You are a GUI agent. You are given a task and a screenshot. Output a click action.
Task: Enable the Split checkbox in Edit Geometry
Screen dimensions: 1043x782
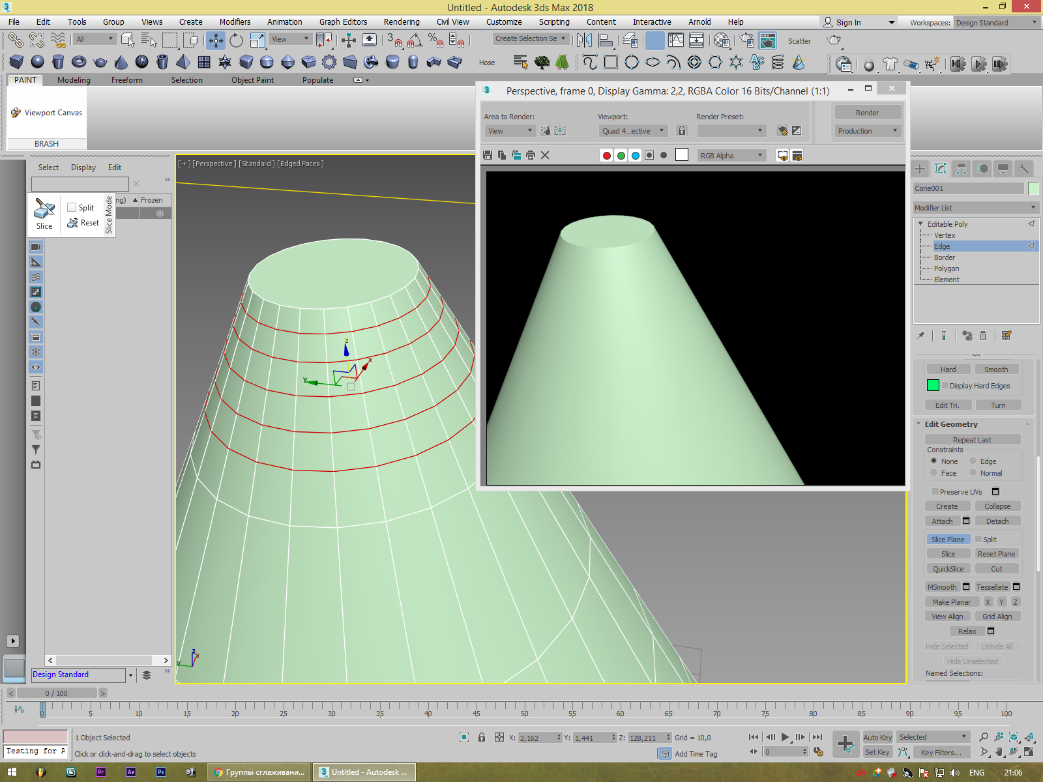(978, 540)
